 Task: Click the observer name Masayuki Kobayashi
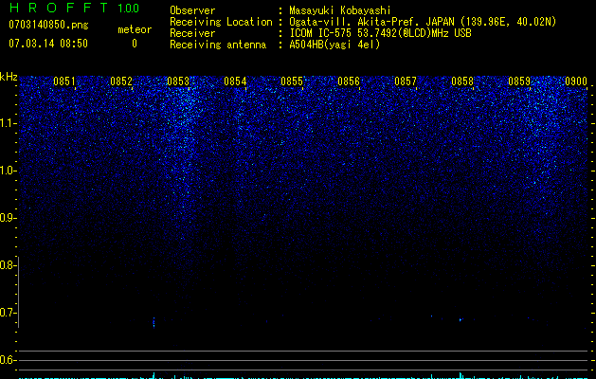[x=340, y=10]
